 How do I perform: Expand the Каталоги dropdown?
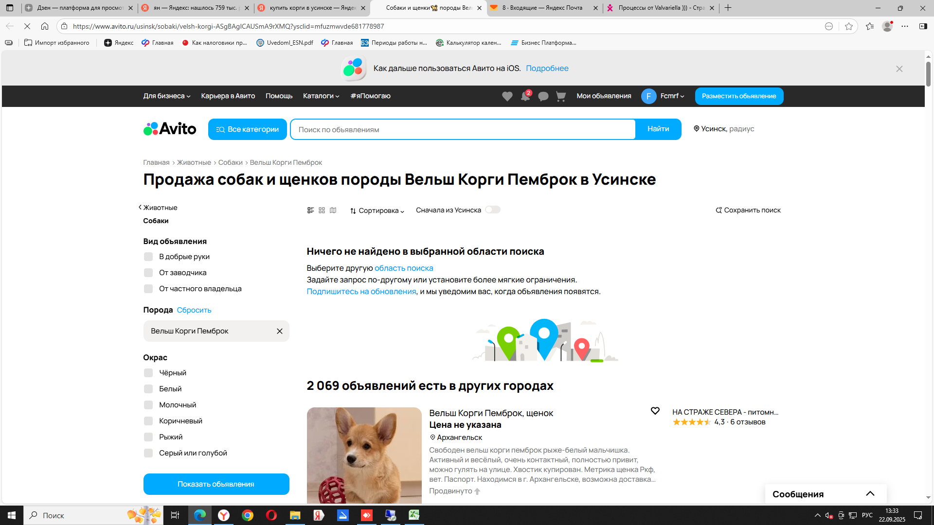tap(321, 96)
